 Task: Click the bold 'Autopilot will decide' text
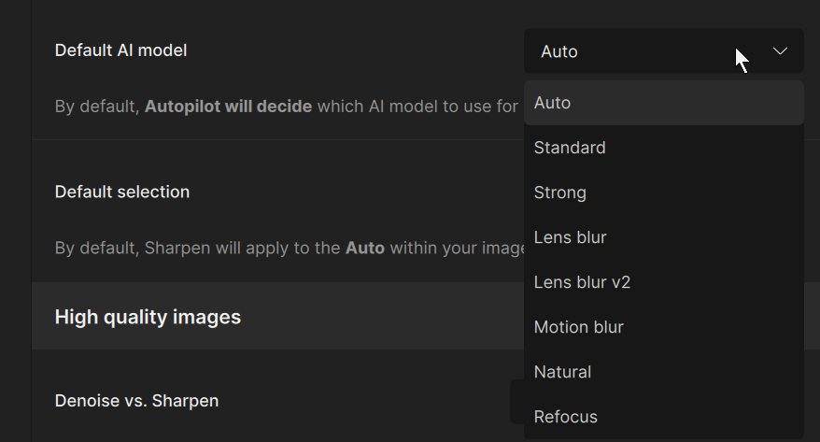pos(229,107)
